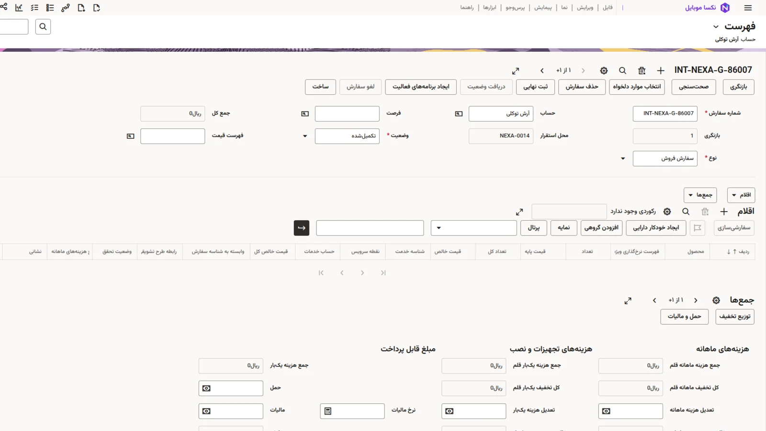766x431 pixels.
Task: Click the flag button next to سفارشی‌سازی
Action: click(698, 228)
